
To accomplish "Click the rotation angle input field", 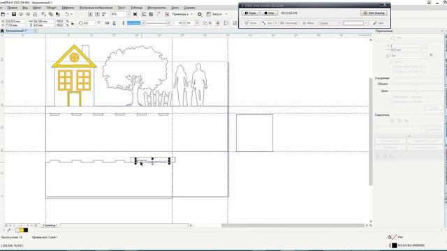I will pyautogui.click(x=89, y=23).
